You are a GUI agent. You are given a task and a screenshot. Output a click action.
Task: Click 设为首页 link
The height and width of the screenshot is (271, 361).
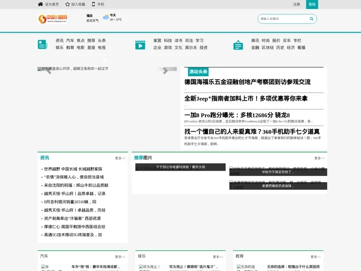tap(52, 5)
